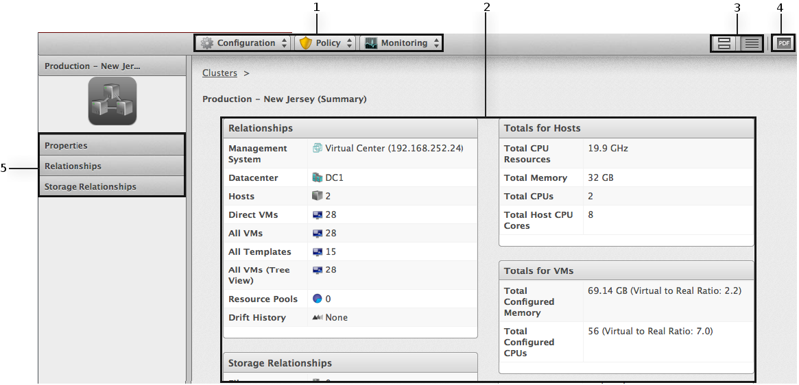Open Storage Relationships in the sidebar
Viewport: 799px width, 385px height.
point(111,187)
